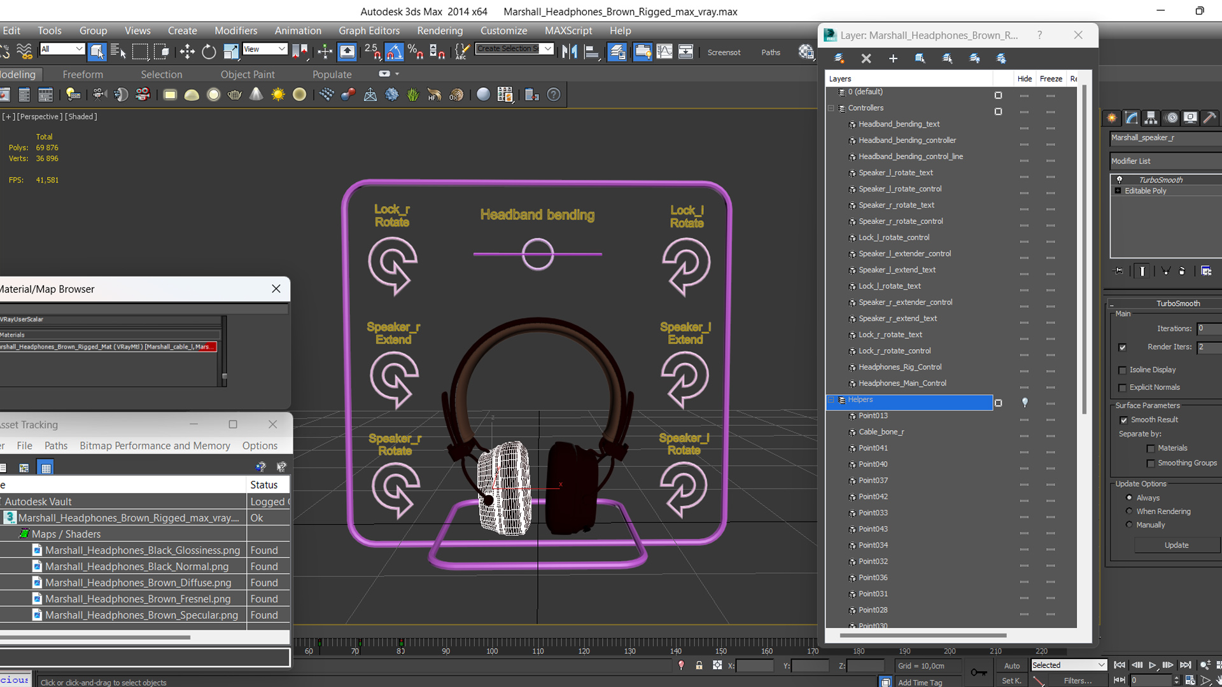Image resolution: width=1222 pixels, height=687 pixels.
Task: Highlight selected objects' layers icon
Action: point(948,59)
